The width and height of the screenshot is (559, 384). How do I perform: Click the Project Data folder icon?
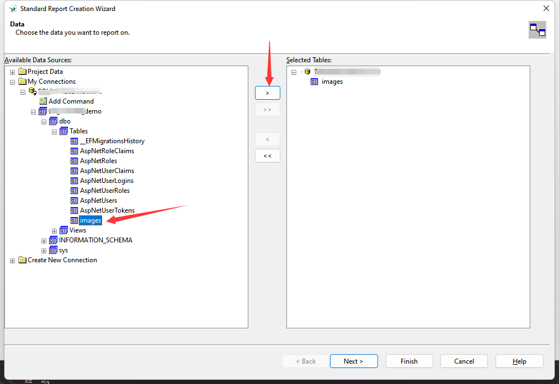click(23, 71)
